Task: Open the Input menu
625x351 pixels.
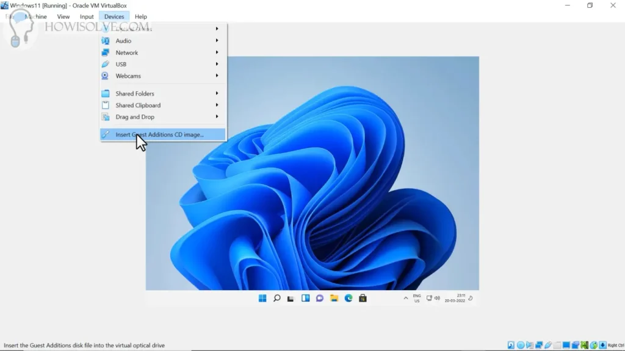Action: click(x=87, y=16)
